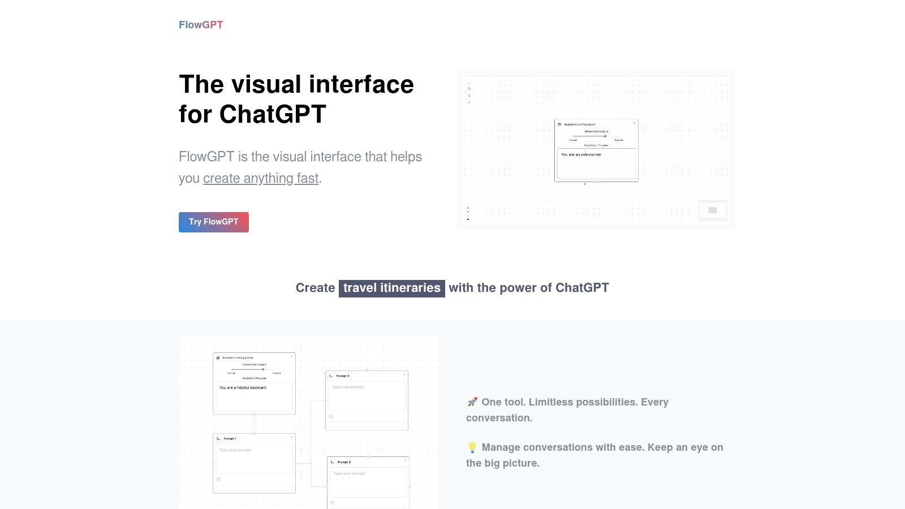Click the output box below Prompt 2's play icon
The height and width of the screenshot is (509, 905).
pyautogui.click(x=367, y=424)
